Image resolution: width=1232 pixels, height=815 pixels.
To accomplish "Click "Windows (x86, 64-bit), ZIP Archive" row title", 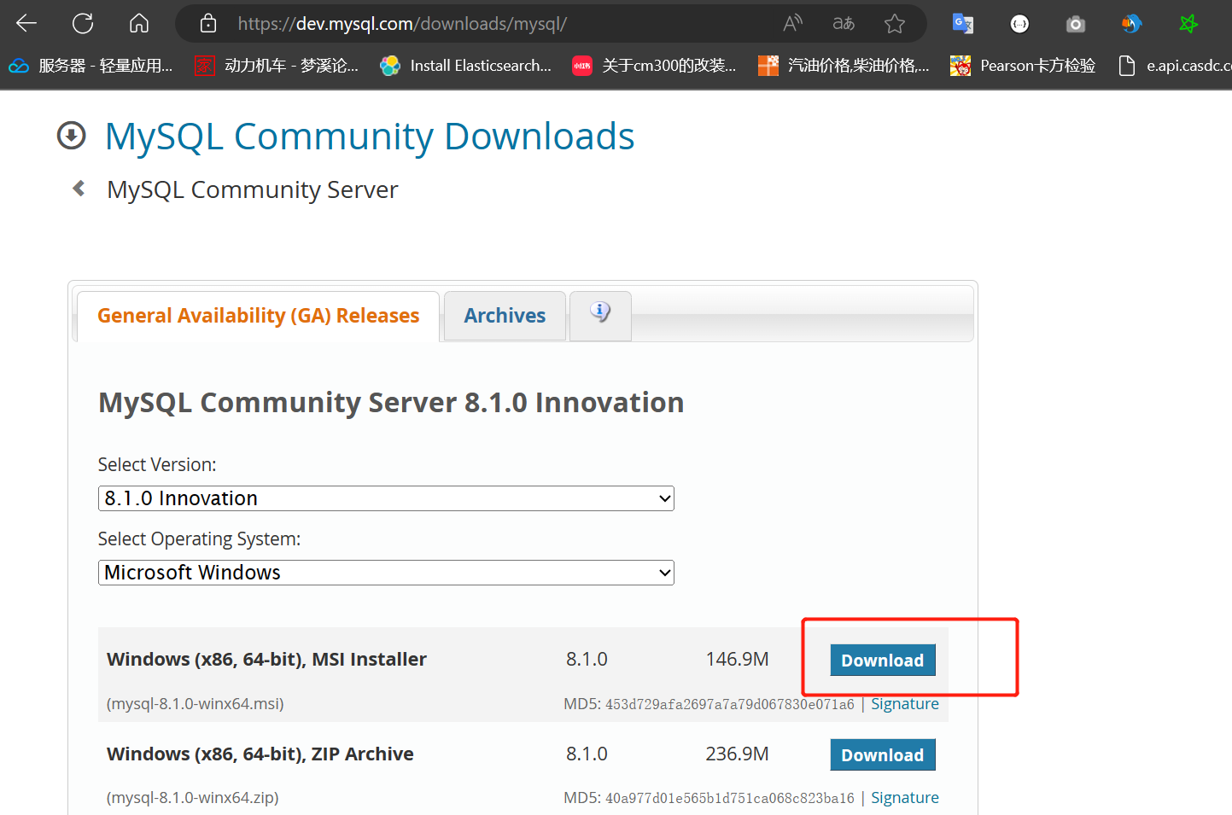I will tap(260, 754).
